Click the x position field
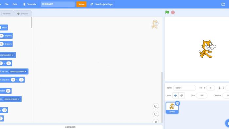 [x=210, y=88]
